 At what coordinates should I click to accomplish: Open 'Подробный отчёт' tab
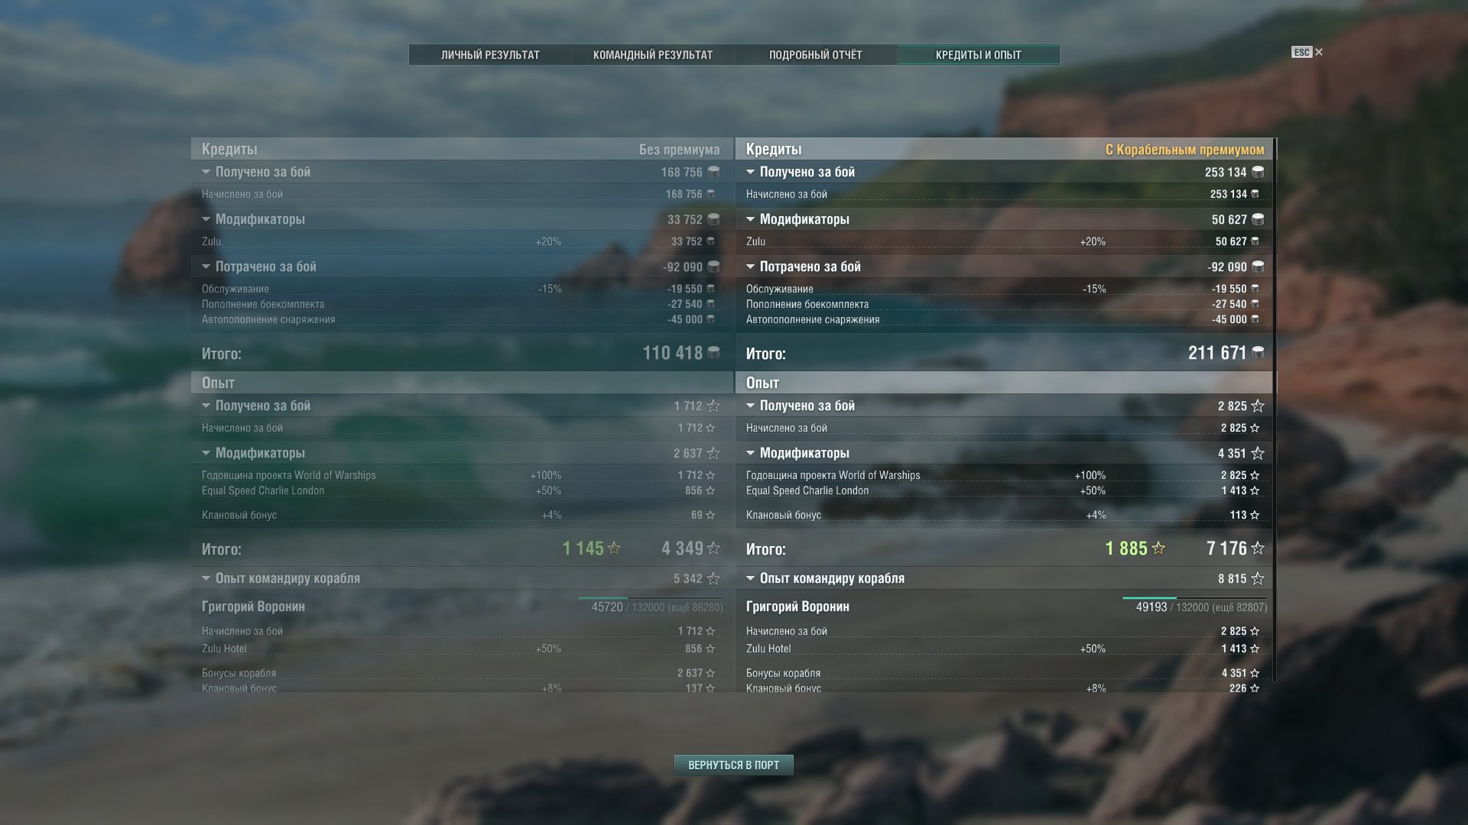click(x=816, y=55)
